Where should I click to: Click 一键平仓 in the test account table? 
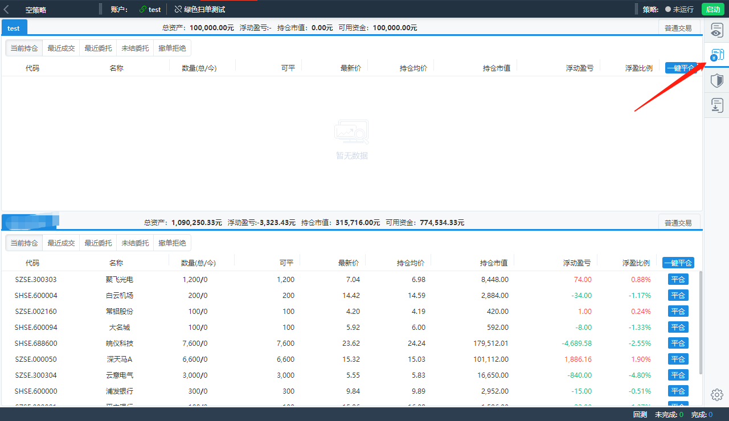[681, 68]
